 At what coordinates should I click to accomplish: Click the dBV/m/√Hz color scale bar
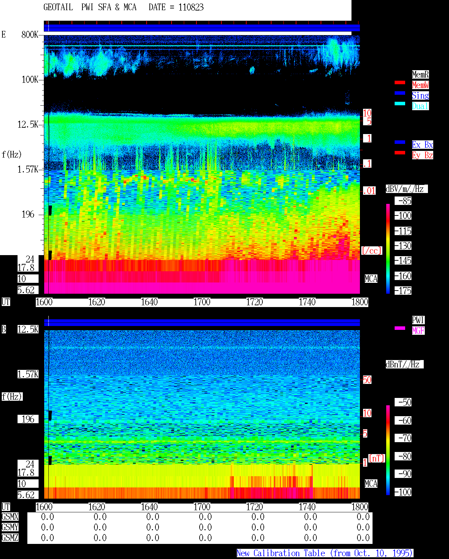point(388,249)
